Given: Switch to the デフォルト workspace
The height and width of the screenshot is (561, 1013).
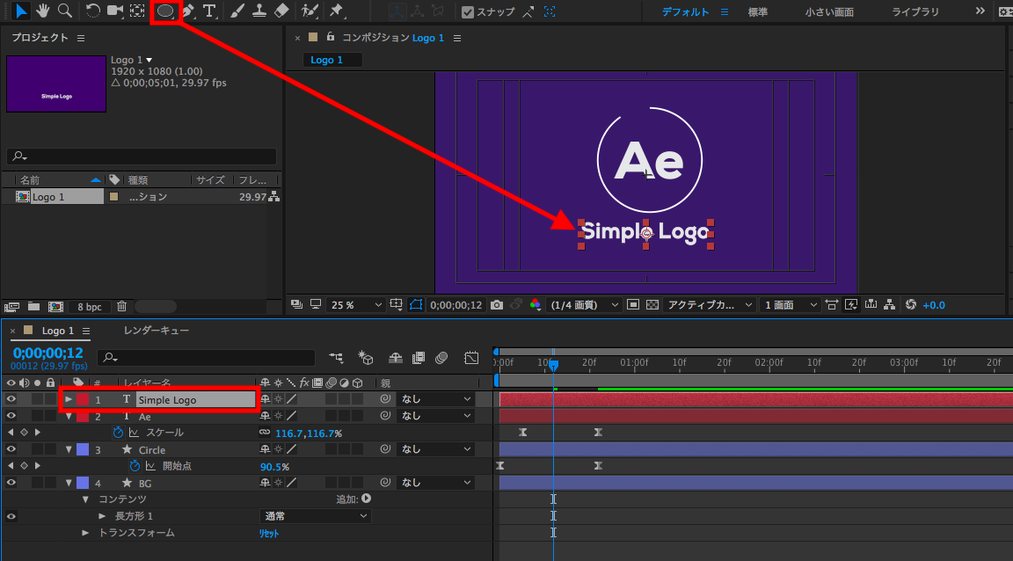Looking at the screenshot, I should [686, 11].
